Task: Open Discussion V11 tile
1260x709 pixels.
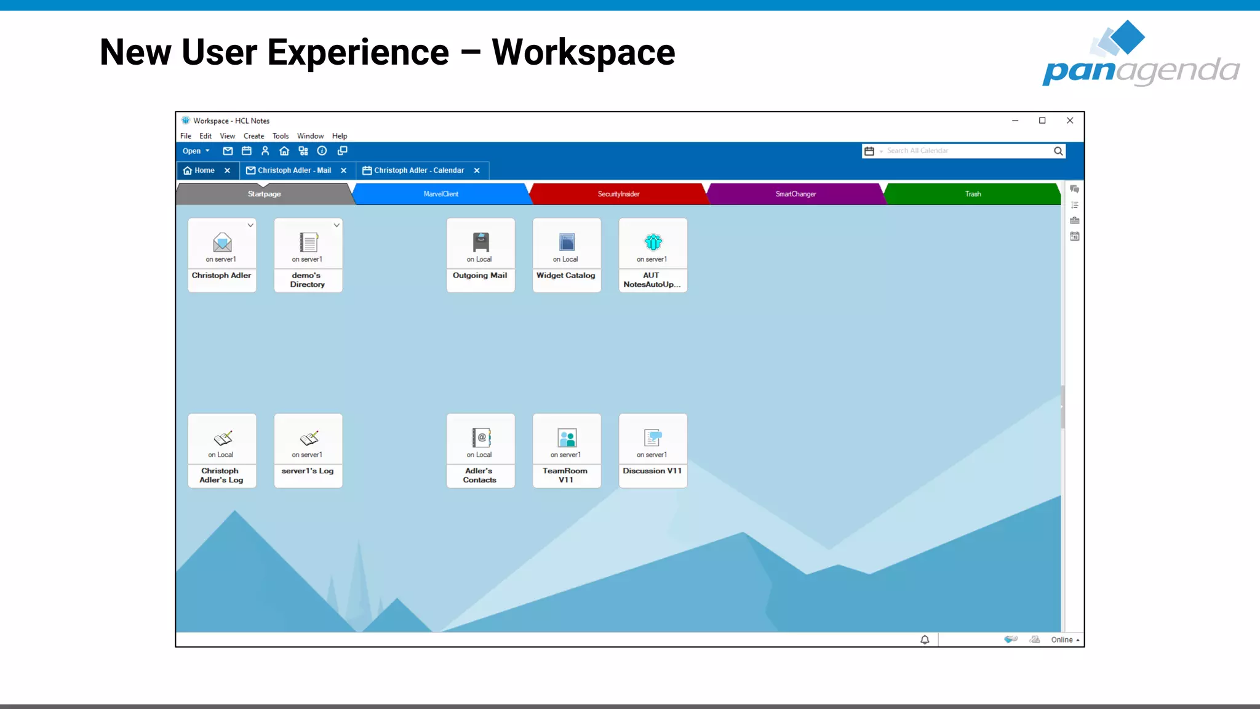Action: (653, 451)
